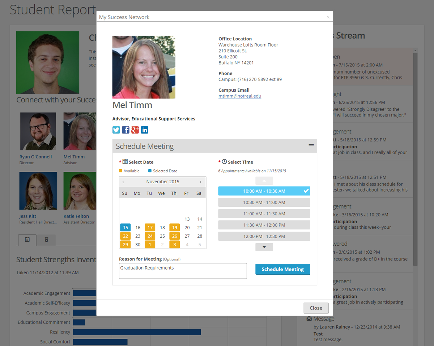434x346 pixels.
Task: Click the LinkedIn icon for Mel Timm
Action: [144, 130]
